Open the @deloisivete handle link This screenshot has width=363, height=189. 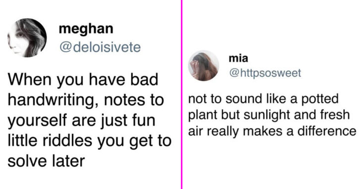100,47
